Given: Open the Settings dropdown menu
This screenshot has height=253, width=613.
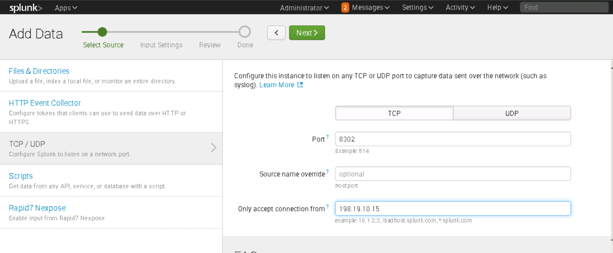Looking at the screenshot, I should pyautogui.click(x=417, y=8).
